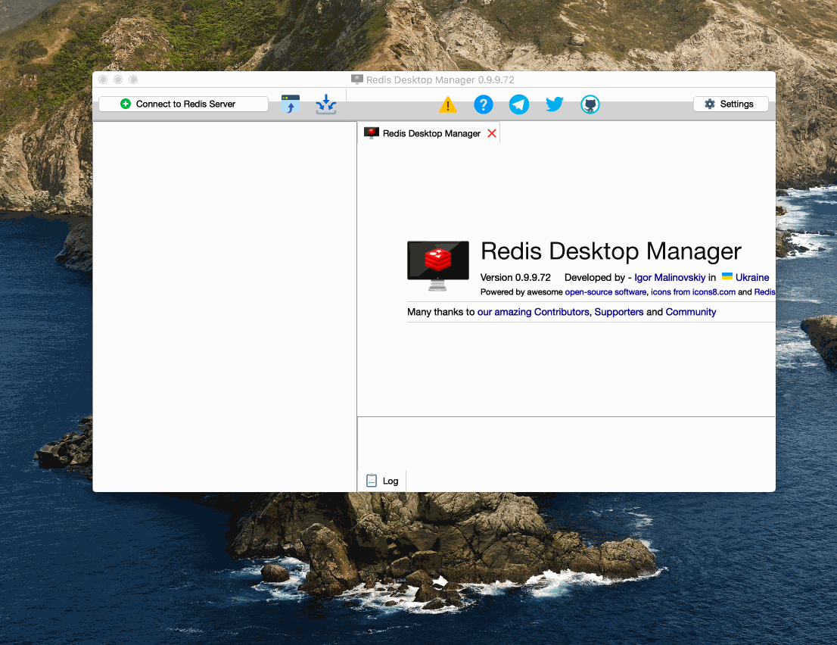Switch to the Log tab
The height and width of the screenshot is (645, 837).
click(381, 481)
